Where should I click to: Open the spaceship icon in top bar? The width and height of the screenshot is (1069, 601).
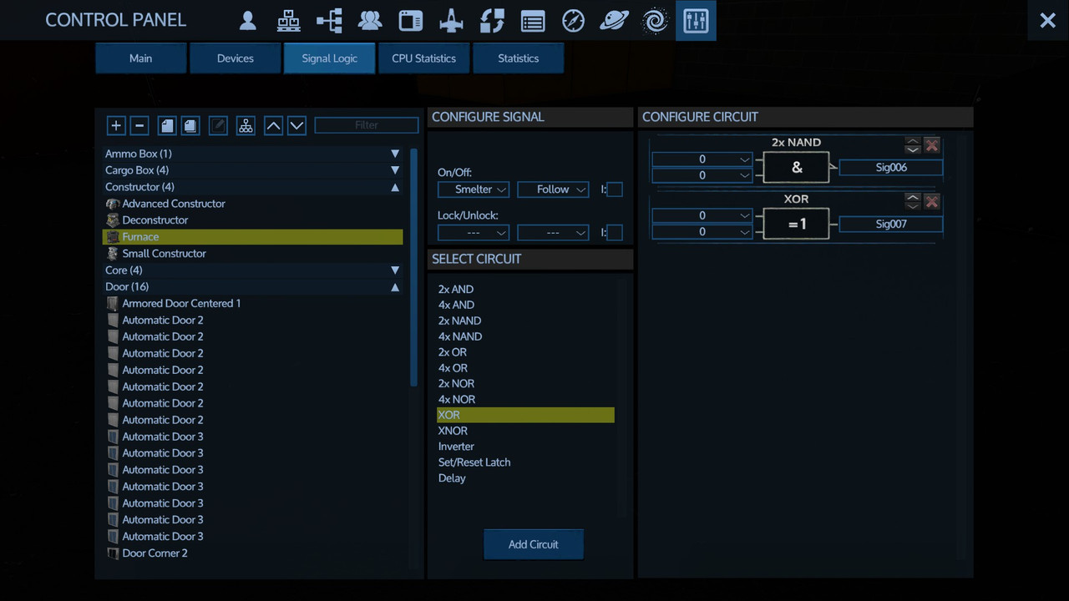coord(451,21)
